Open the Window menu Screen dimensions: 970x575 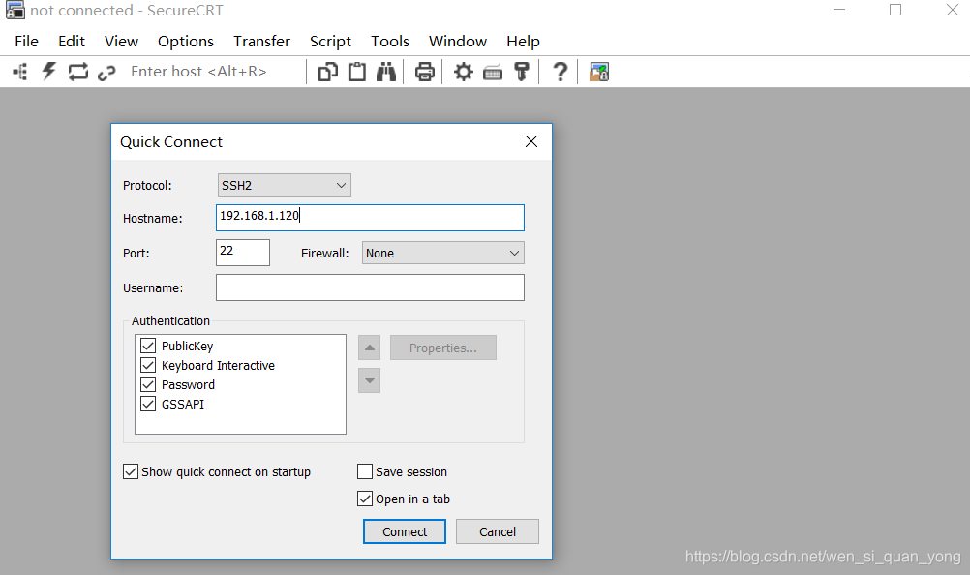[458, 41]
